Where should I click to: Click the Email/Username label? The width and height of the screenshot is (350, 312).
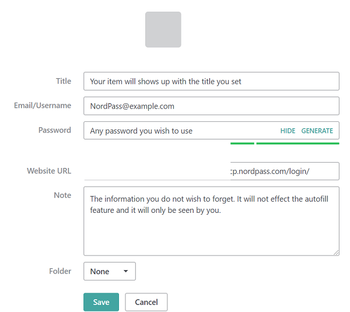point(43,106)
